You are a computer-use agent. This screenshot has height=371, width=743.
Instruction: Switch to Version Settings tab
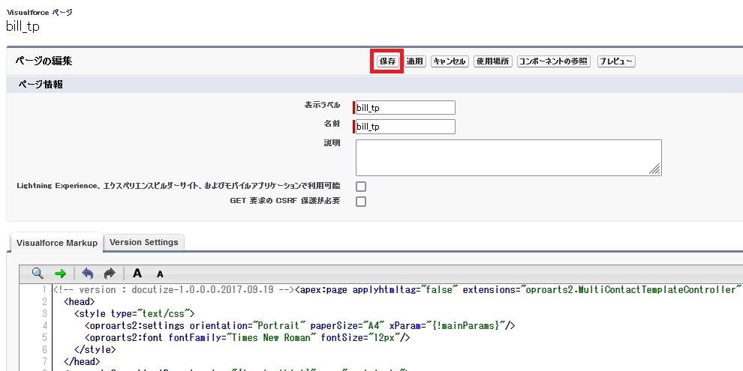point(144,242)
